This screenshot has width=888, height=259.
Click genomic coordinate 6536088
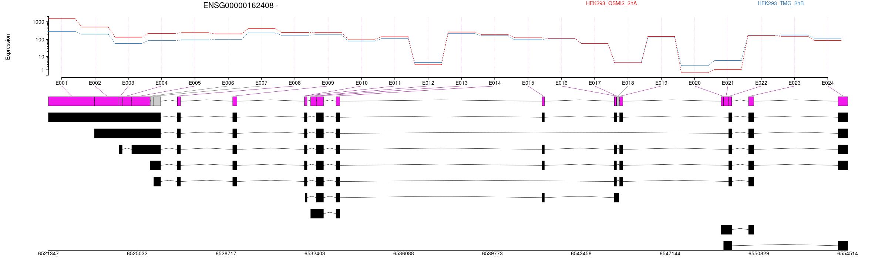pos(404,254)
